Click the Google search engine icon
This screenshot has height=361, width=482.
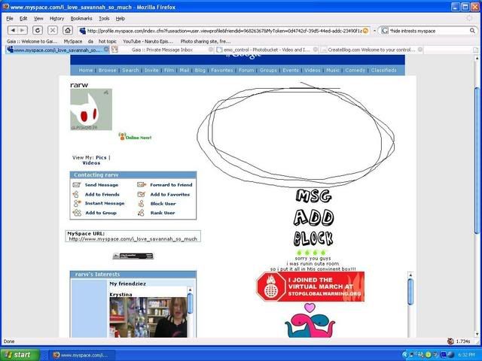tap(385, 31)
